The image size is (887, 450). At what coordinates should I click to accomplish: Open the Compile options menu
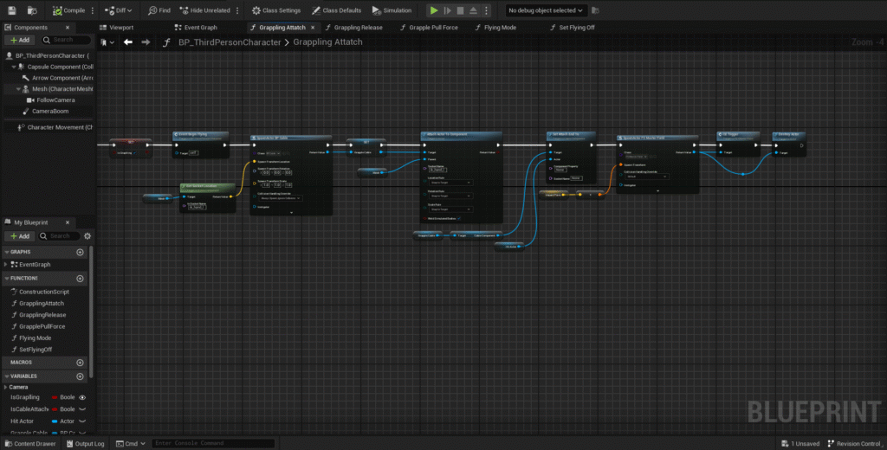93,10
